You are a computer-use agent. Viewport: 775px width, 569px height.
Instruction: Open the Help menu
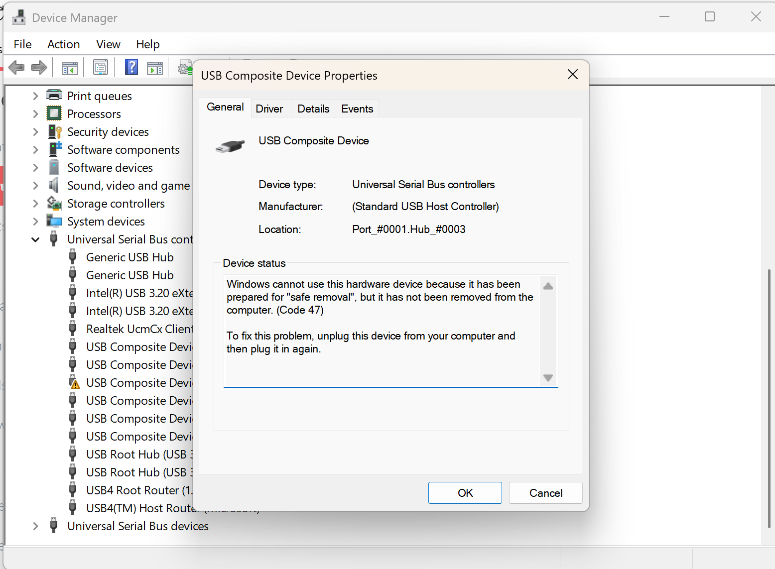147,44
